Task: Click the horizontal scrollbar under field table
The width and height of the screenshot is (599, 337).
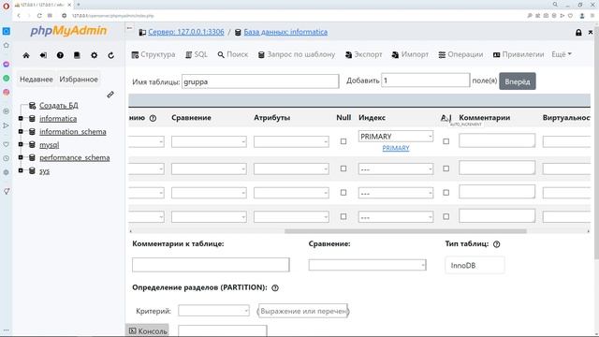Action: [x=405, y=231]
